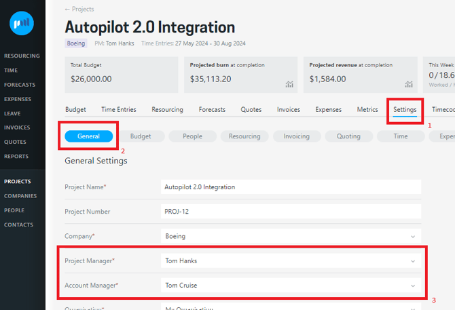Click the Time Entries date range text

point(194,43)
